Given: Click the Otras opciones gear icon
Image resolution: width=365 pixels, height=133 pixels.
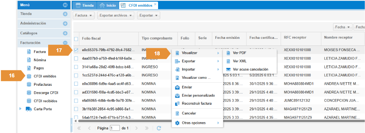Looking at the screenshot, I should point(177,123).
